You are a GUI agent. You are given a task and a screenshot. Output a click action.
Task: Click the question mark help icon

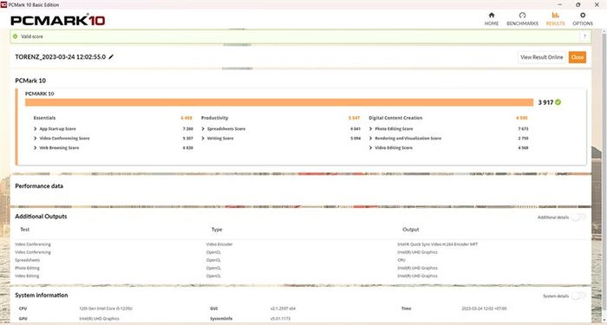click(x=584, y=36)
